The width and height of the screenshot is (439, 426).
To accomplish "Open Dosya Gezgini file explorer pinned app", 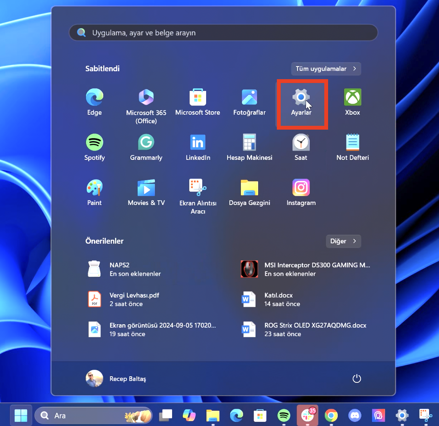I will click(249, 193).
